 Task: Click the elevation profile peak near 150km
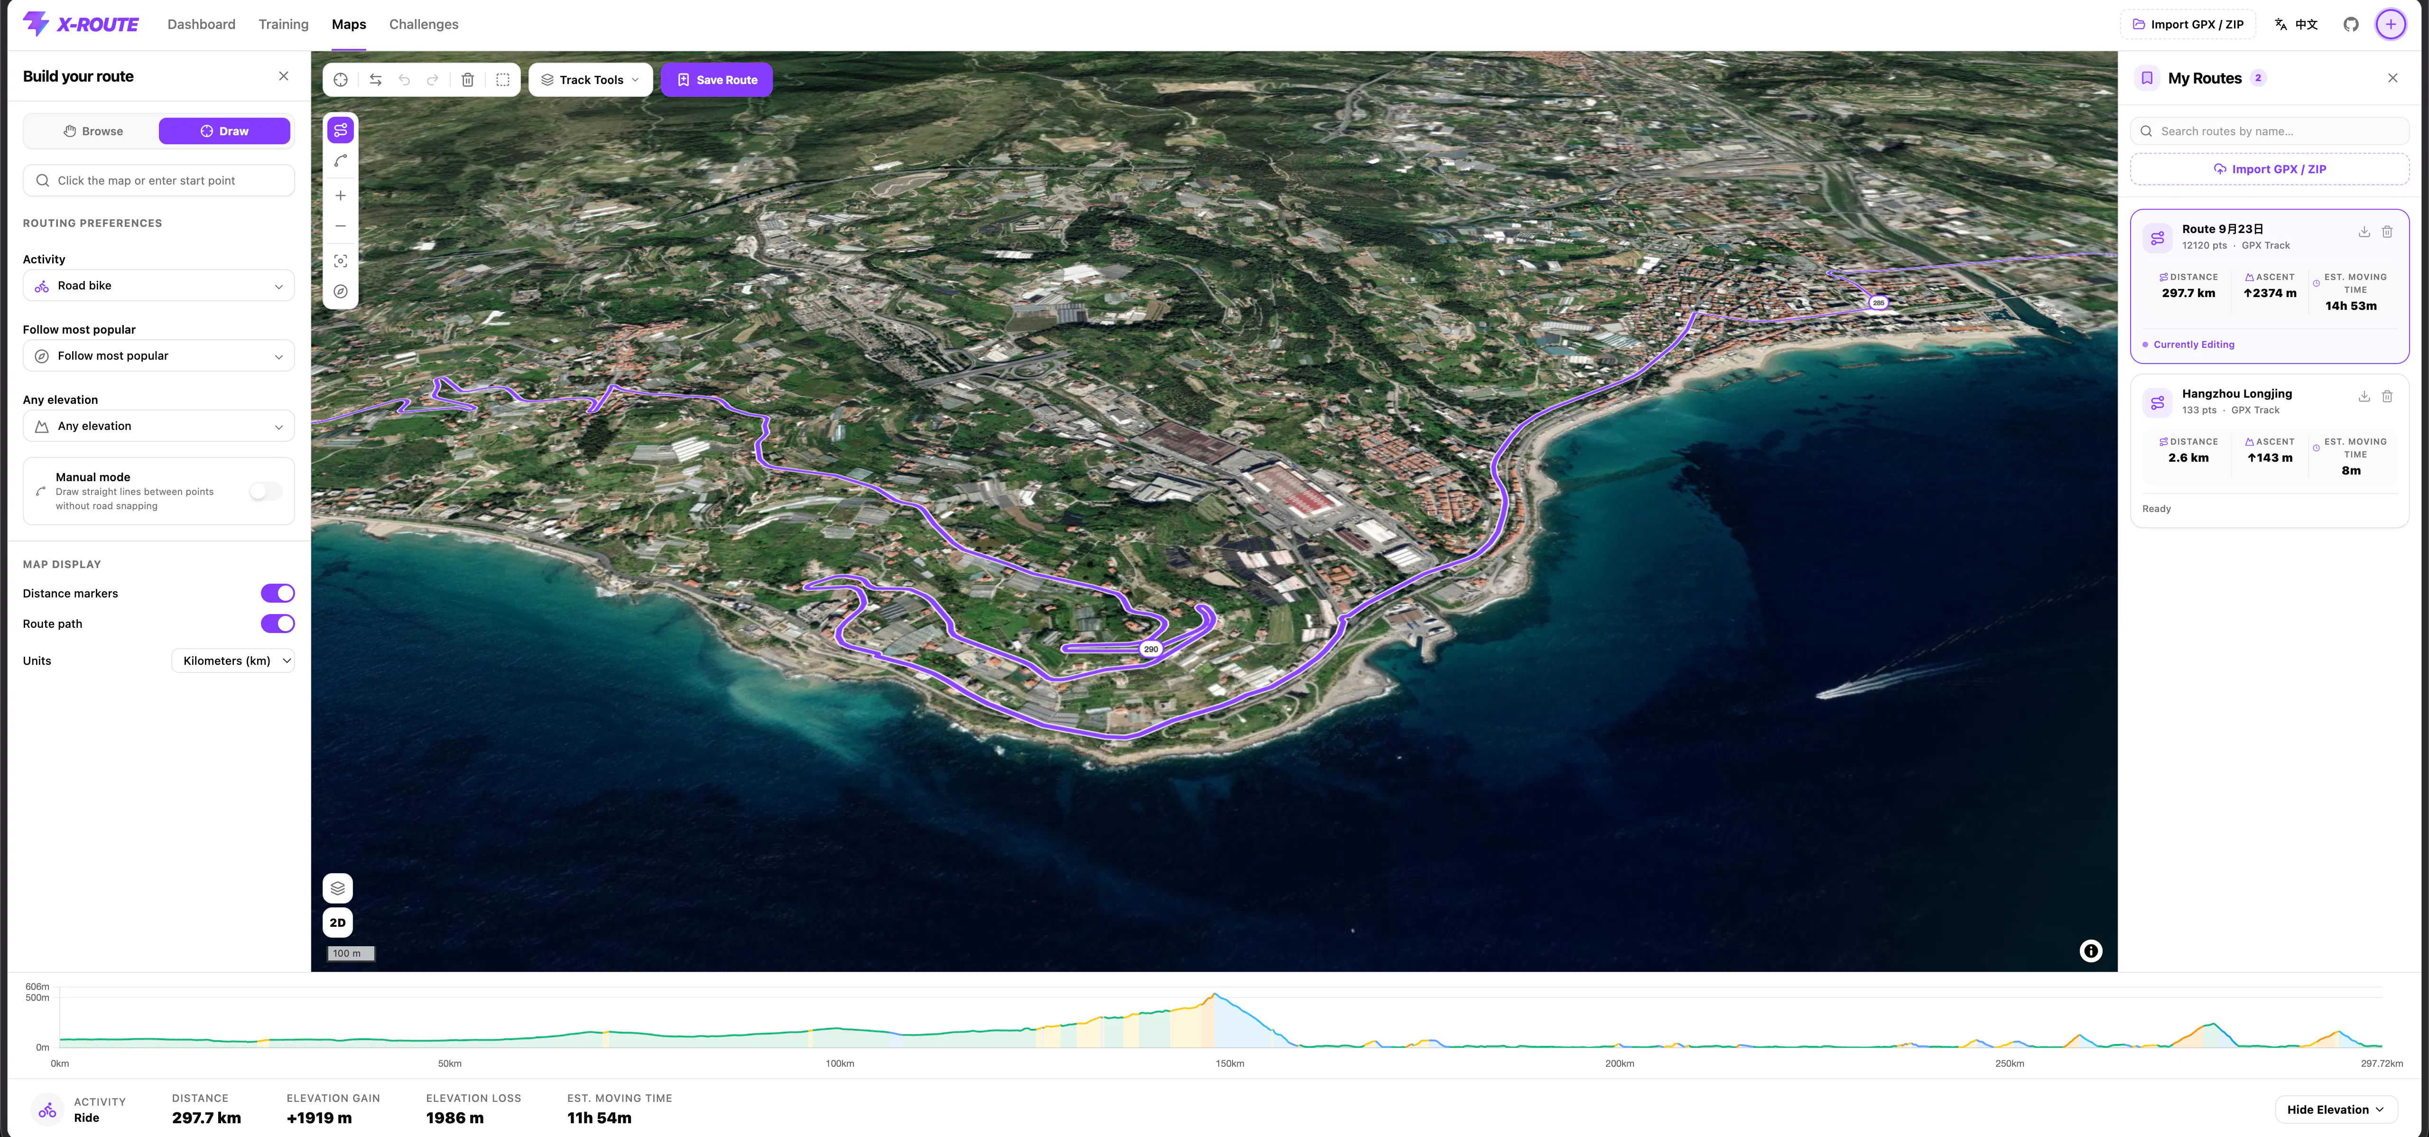pos(1214,995)
